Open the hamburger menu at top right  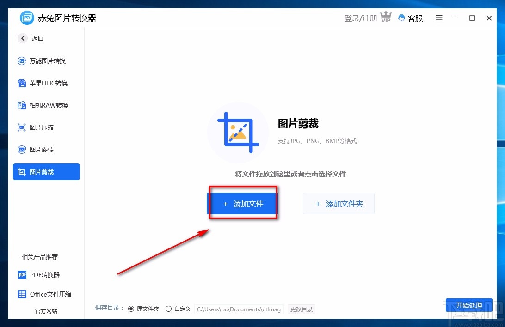click(438, 18)
